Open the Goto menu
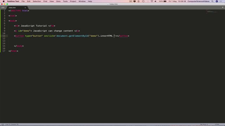The height and width of the screenshot is (126, 225). [58, 1]
